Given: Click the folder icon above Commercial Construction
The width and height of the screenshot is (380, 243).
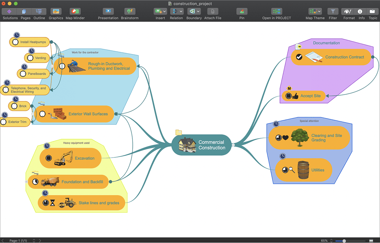Looking at the screenshot, I should click(179, 132).
